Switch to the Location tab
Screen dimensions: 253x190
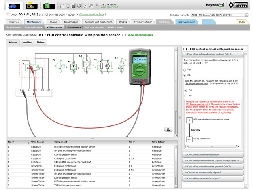tap(27, 42)
